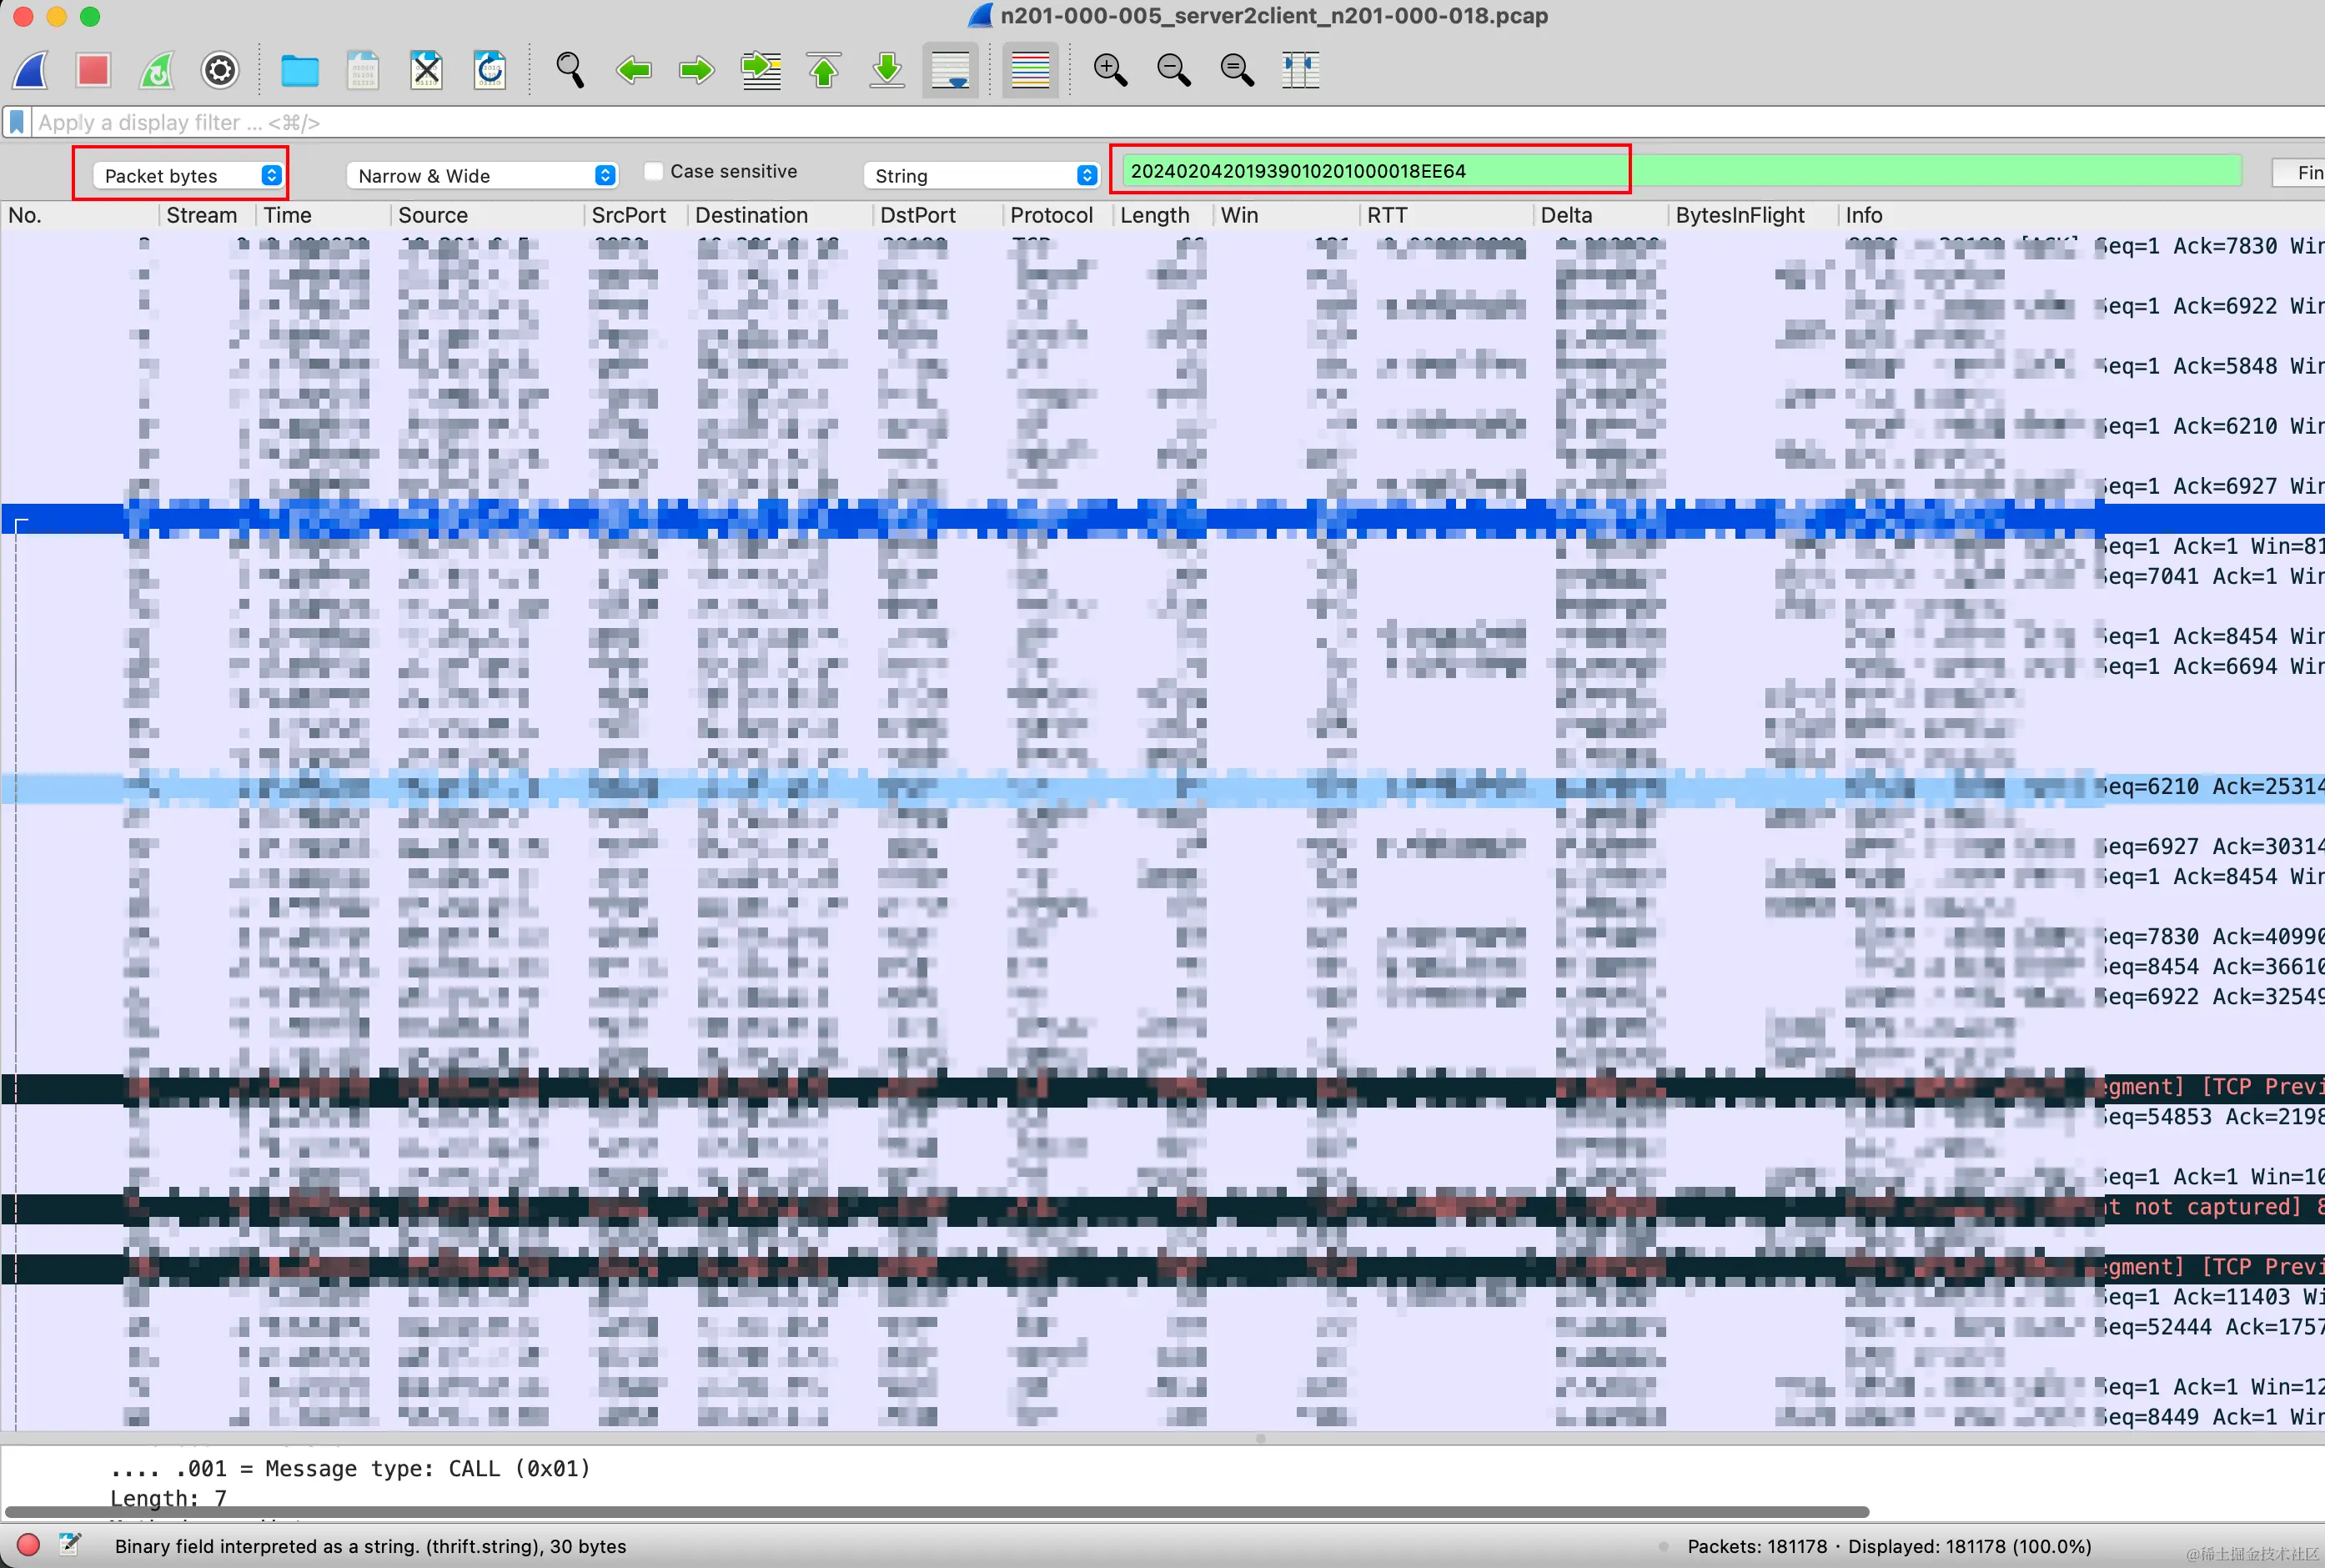Viewport: 2325px width, 1568px height.
Task: Click pane divider handle above details
Action: [1262, 1438]
